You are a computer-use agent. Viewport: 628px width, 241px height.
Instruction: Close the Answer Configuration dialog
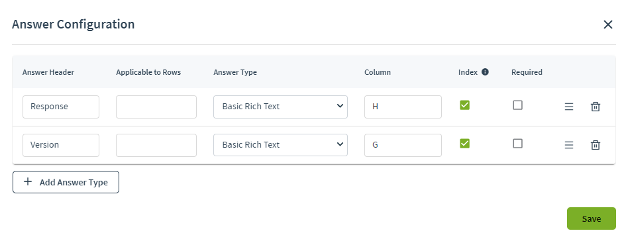tap(608, 24)
